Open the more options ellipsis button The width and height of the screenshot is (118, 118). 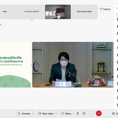pyautogui.click(x=91, y=114)
